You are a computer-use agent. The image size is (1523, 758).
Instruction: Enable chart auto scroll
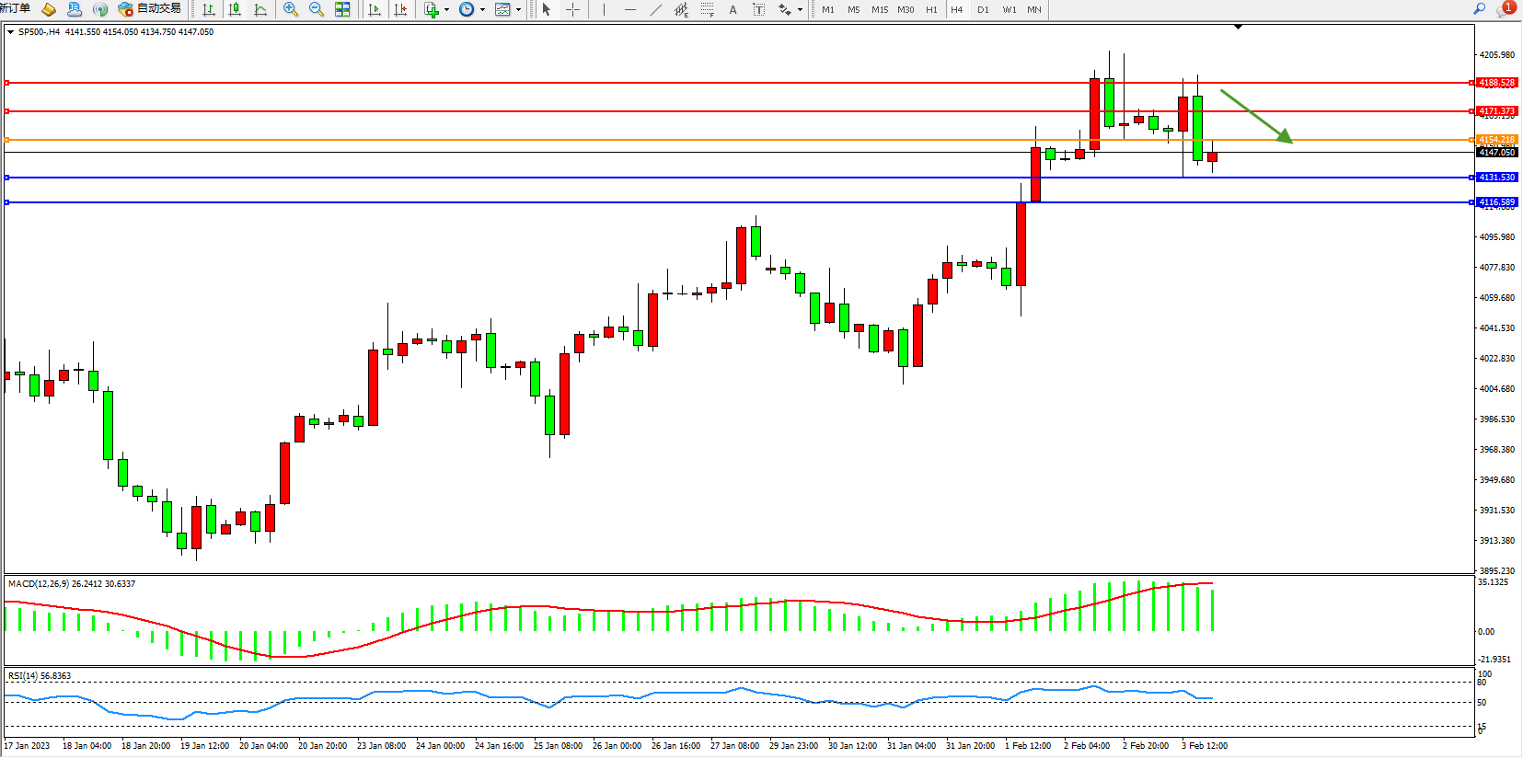375,9
